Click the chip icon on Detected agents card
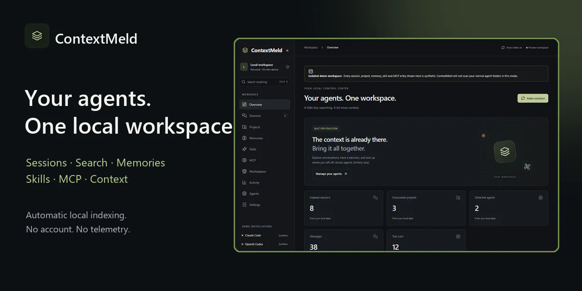 [541, 198]
